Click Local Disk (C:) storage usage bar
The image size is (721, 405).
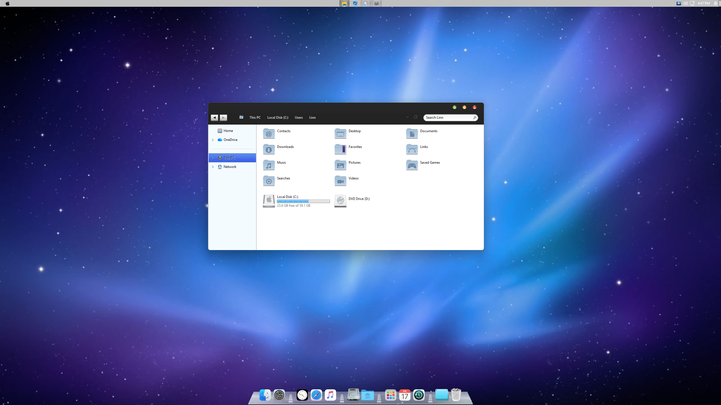(x=303, y=201)
